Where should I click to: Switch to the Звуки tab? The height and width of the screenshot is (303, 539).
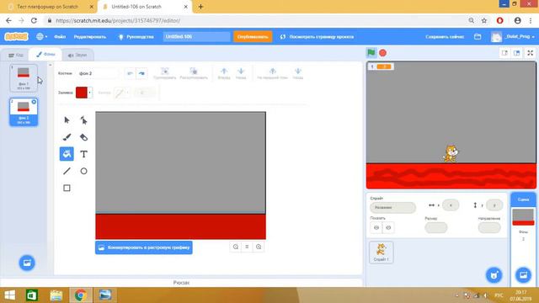pyautogui.click(x=77, y=55)
